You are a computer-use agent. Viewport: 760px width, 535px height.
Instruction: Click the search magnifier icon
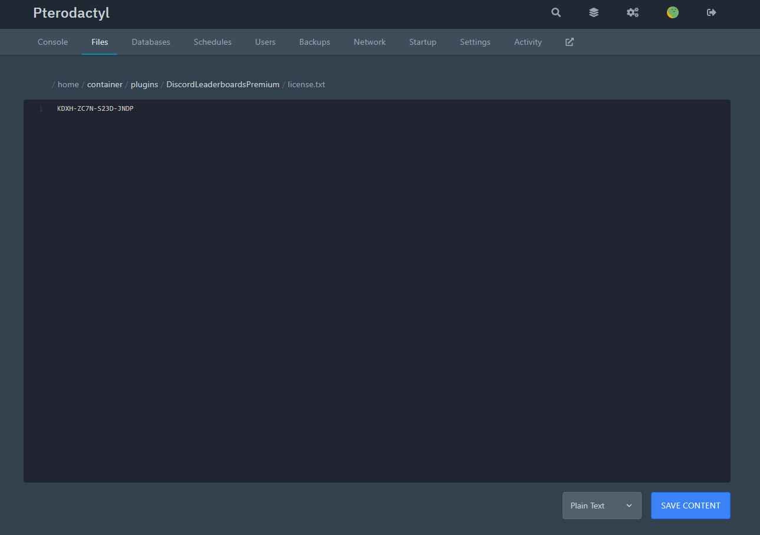556,12
